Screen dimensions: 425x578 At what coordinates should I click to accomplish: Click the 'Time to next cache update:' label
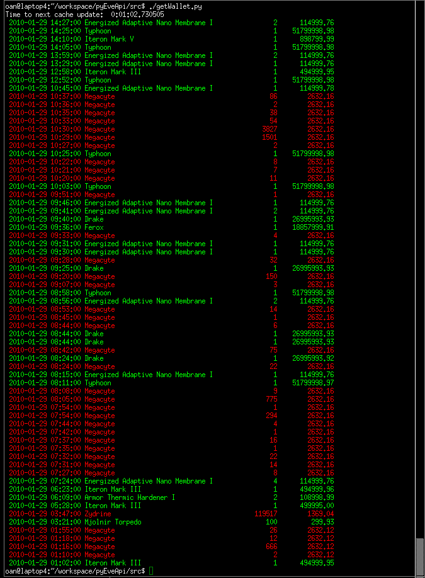[54, 14]
